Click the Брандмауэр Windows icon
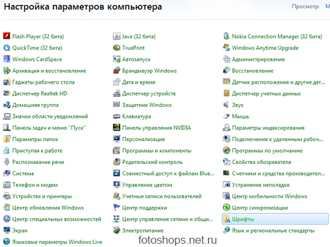330x247 pixels. click(116, 70)
